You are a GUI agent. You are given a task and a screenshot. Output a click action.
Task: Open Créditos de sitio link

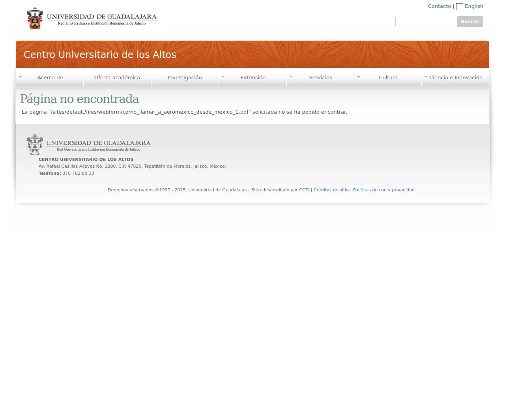point(331,190)
